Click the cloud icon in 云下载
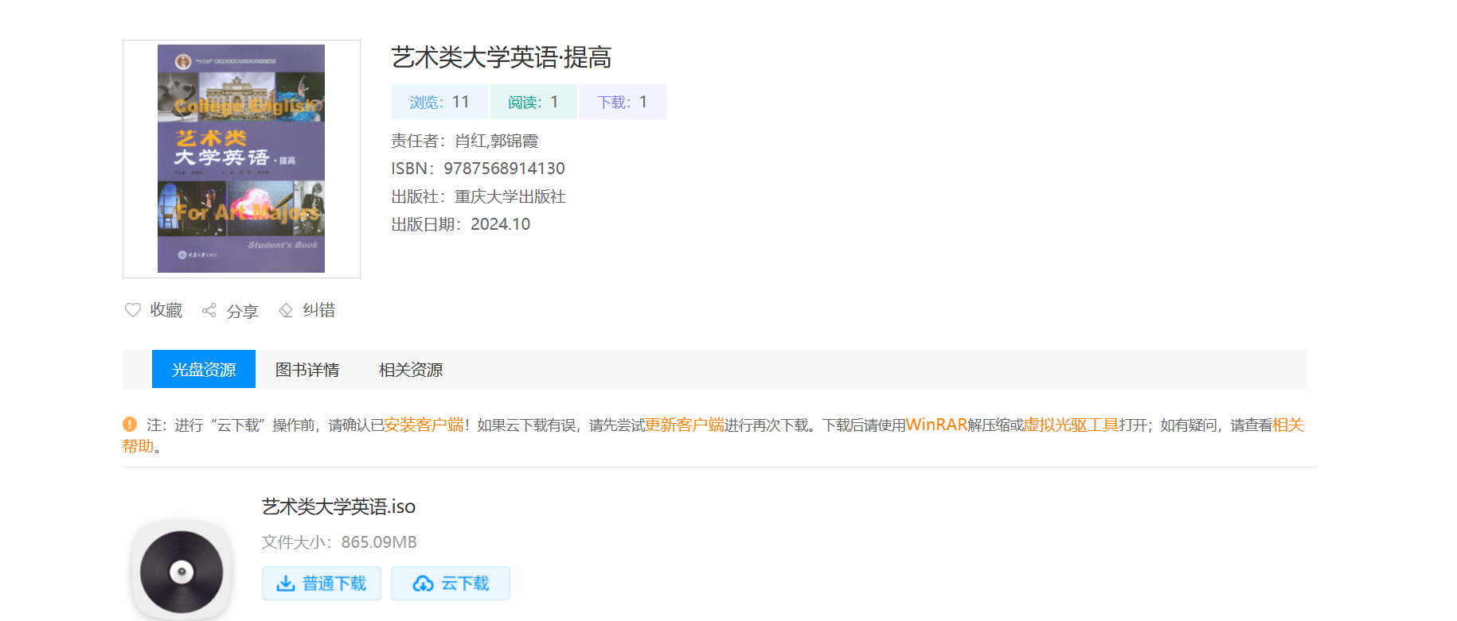The height and width of the screenshot is (621, 1457). 423,584
